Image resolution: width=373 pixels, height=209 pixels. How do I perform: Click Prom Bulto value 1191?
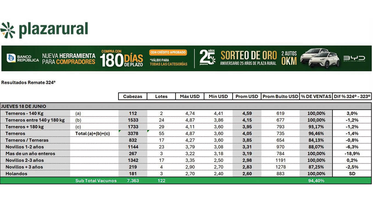coord(280,160)
